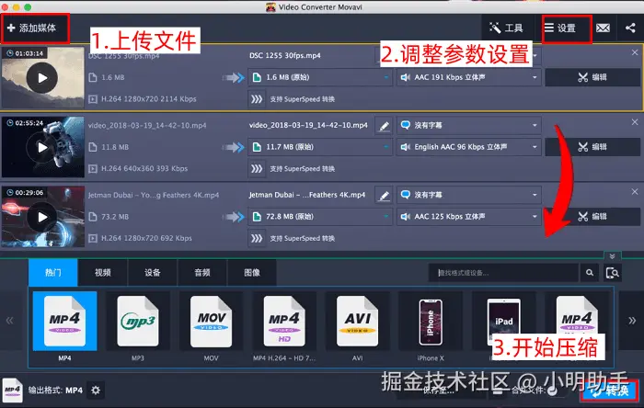Click the audio speaker icon in AAC 191 Kbps field
This screenshot has width=644, height=408.
point(406,77)
